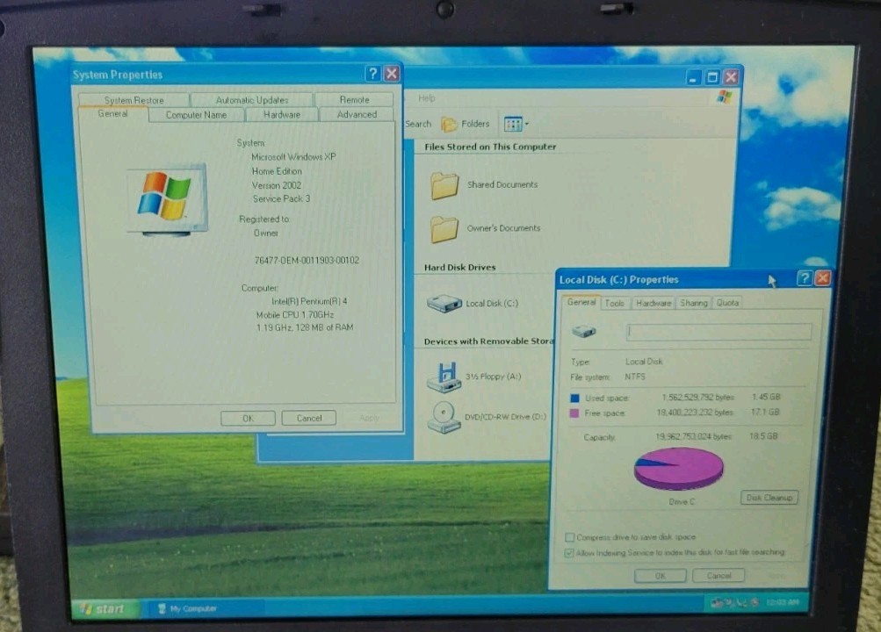Screen dimensions: 881x632
Task: Click the Disk Cleanup button
Action: tap(769, 498)
